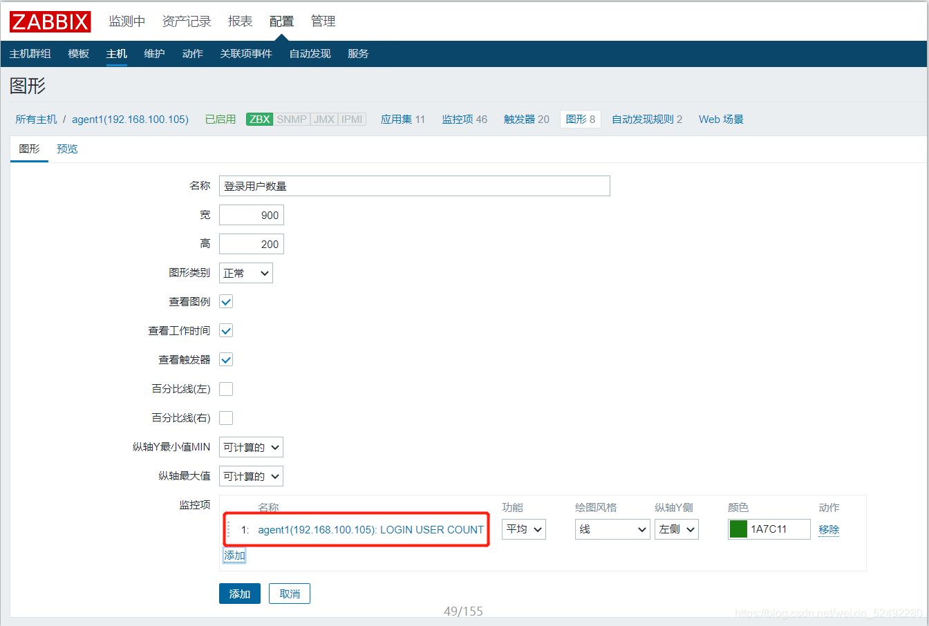The image size is (929, 626).
Task: Click the SNMP availability badge
Action: (x=292, y=119)
